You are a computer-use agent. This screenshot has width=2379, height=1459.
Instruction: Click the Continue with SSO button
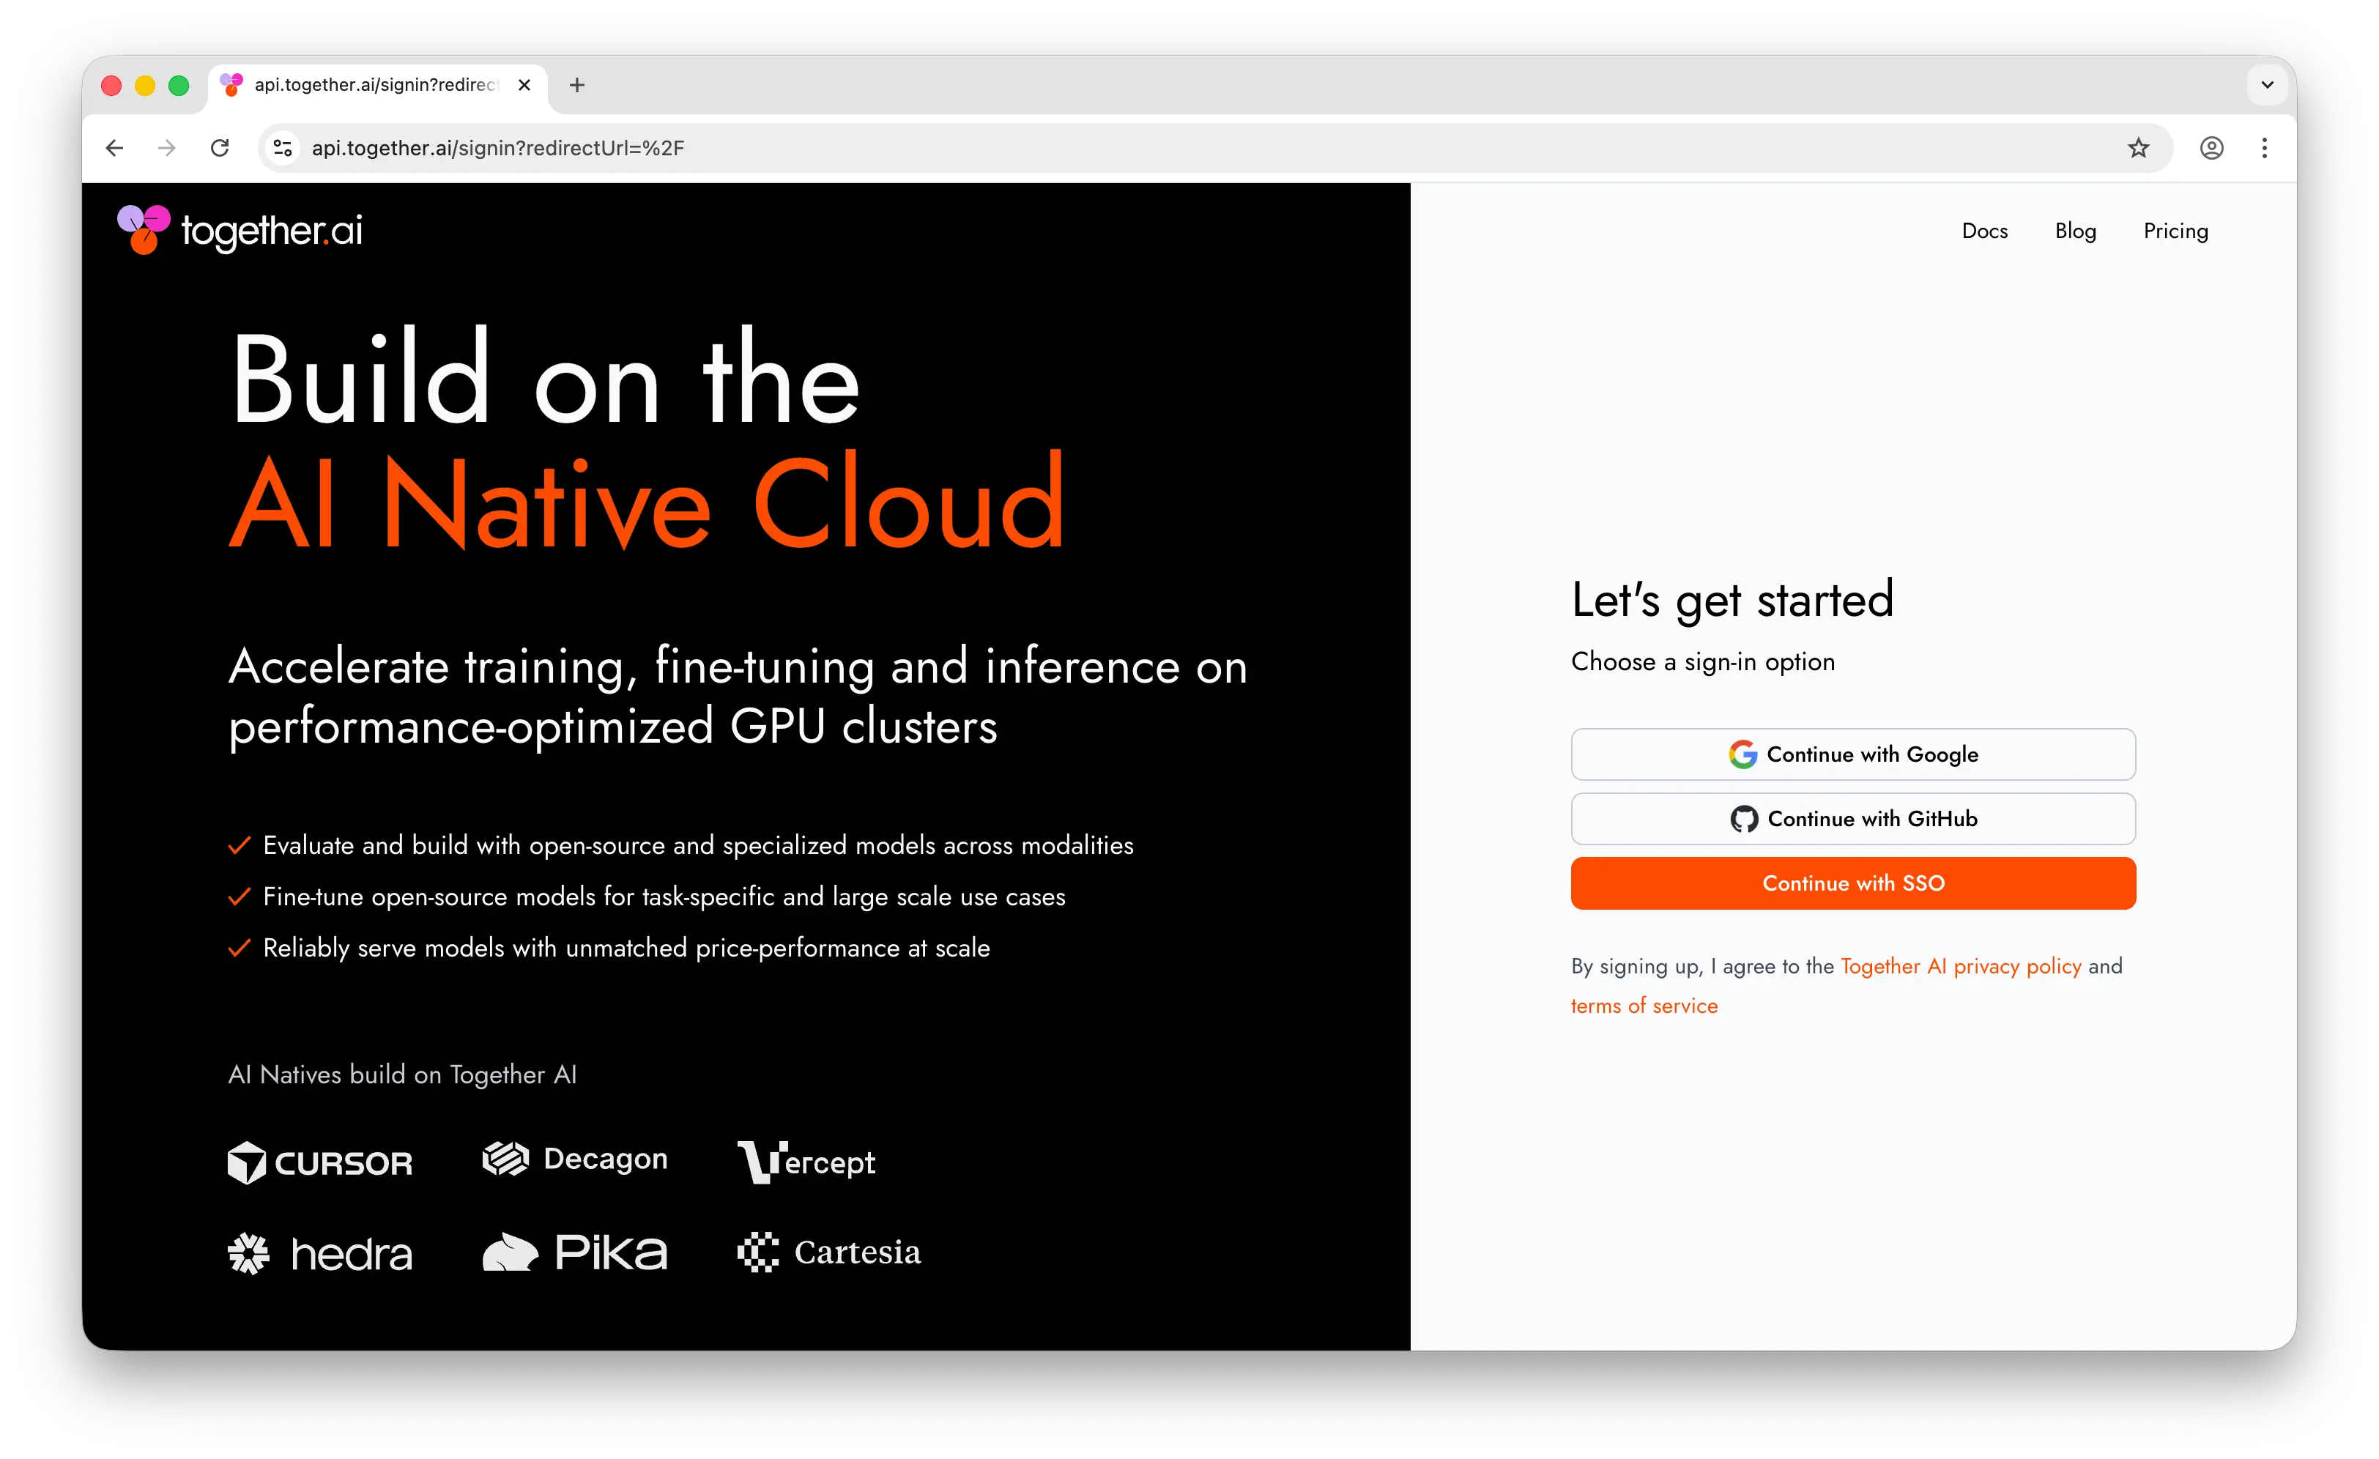[1852, 883]
